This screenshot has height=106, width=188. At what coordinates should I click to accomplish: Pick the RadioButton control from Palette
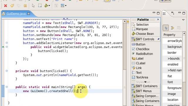coord(146,54)
